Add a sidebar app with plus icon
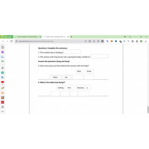This screenshot has height=149, width=149. point(3,68)
